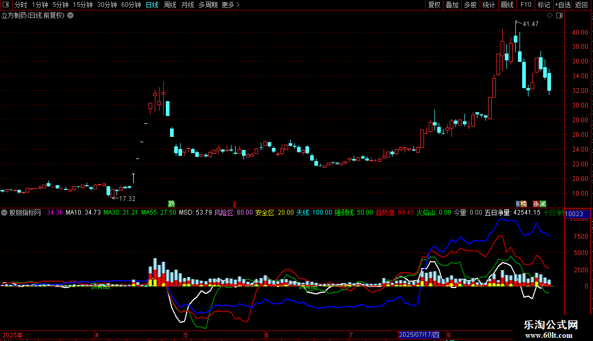Click month 7 on the time axis
593x341 pixels.
click(x=351, y=335)
